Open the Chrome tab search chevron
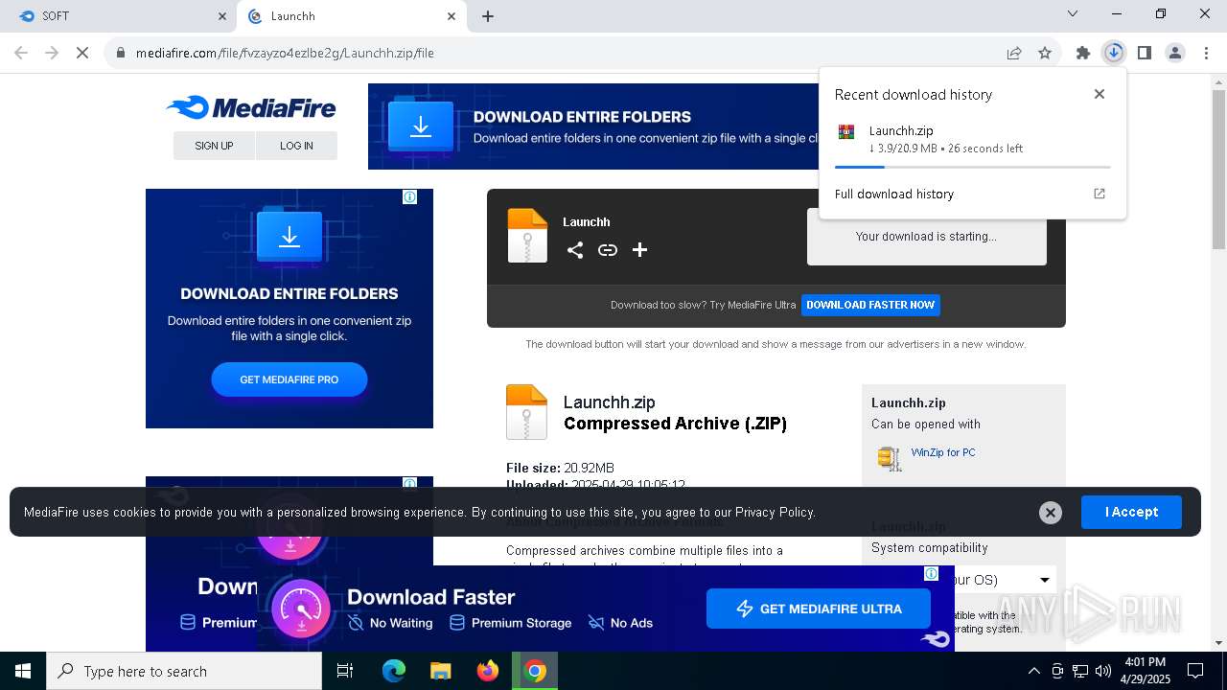Image resolution: width=1227 pixels, height=690 pixels. click(x=1073, y=13)
